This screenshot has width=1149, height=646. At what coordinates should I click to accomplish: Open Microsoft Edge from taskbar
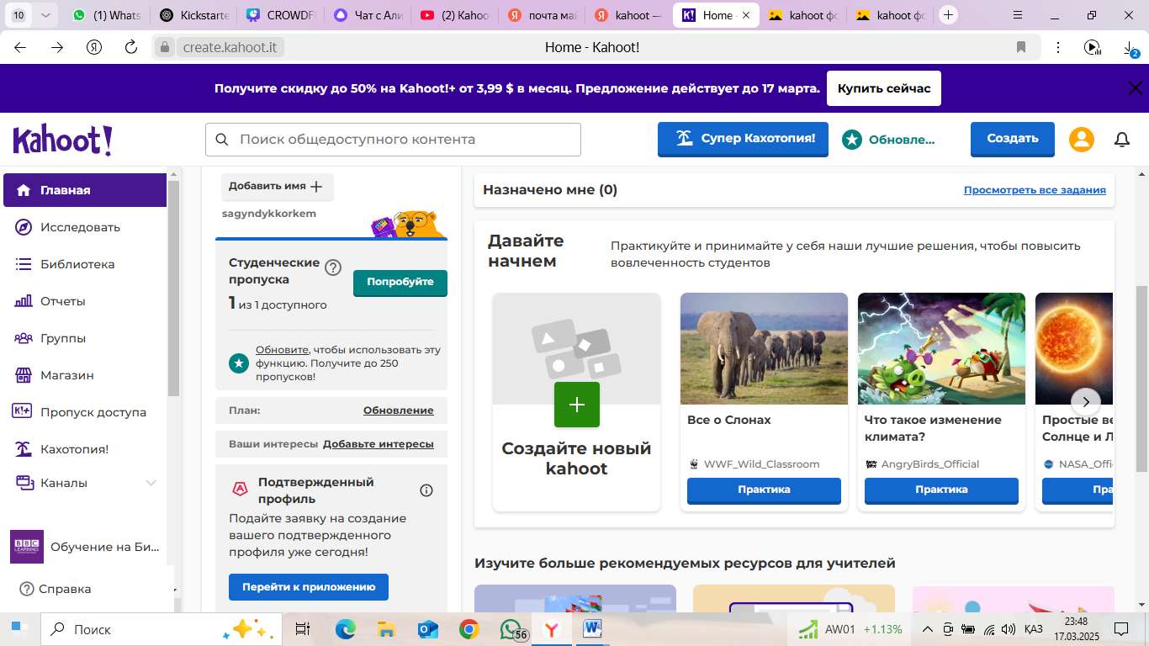point(345,628)
